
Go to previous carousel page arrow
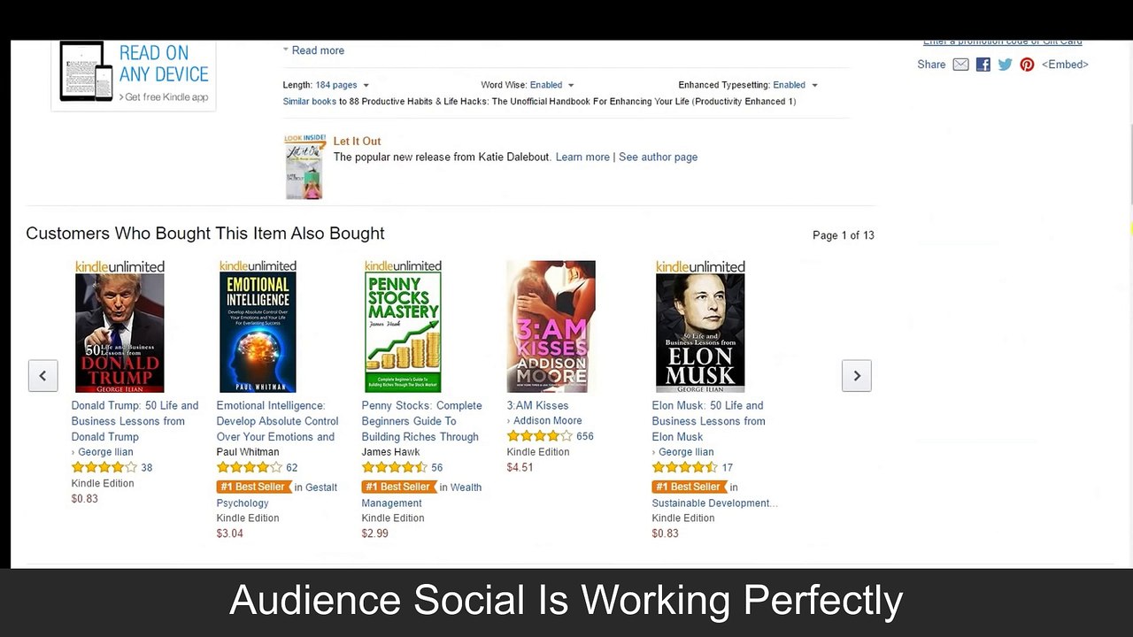[x=42, y=375]
